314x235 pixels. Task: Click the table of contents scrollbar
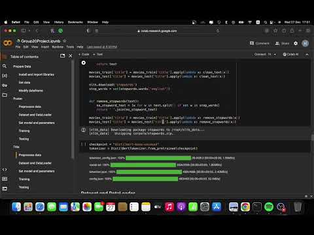pyautogui.click(x=73, y=110)
